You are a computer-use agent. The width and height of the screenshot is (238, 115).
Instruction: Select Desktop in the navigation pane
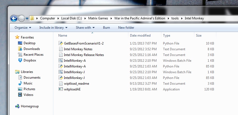[x=29, y=43]
